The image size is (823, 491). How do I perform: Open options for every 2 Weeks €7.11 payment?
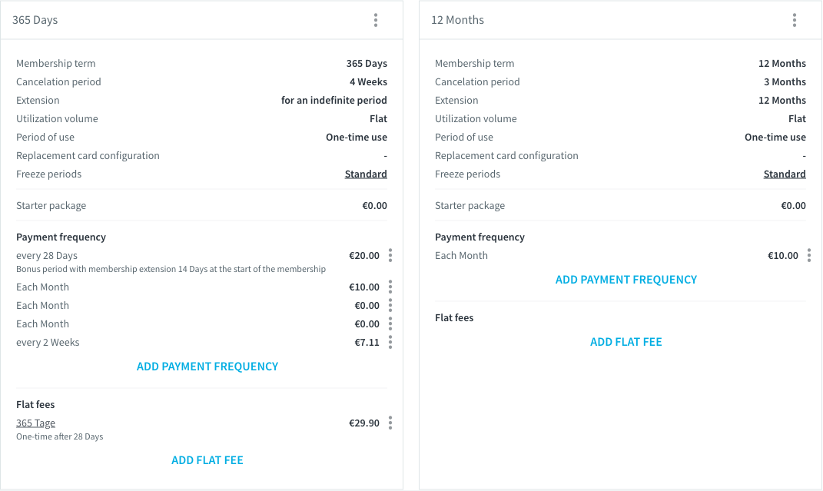coord(390,343)
